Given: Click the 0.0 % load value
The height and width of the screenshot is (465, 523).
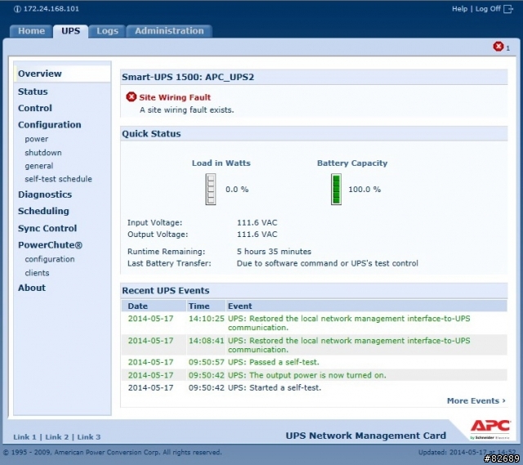Looking at the screenshot, I should [237, 189].
